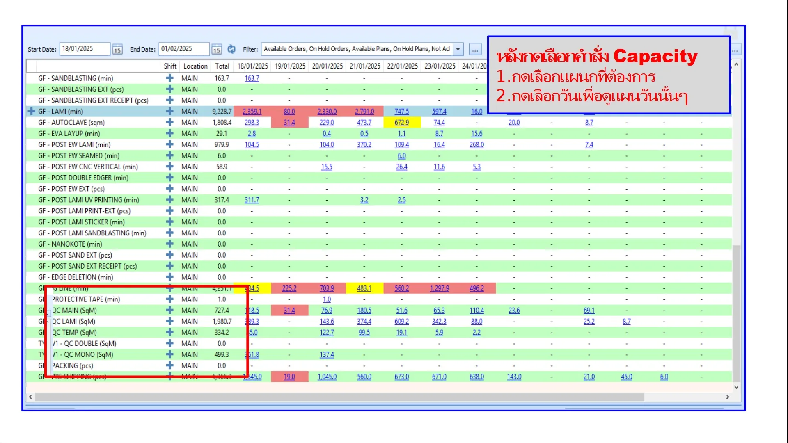The height and width of the screenshot is (443, 788).
Task: Click plus icon on POST LAMI SANDBLASTING row
Action: 170,233
